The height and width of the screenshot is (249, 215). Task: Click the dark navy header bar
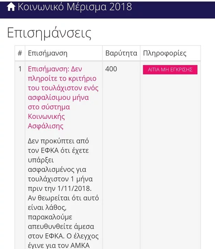point(107,9)
